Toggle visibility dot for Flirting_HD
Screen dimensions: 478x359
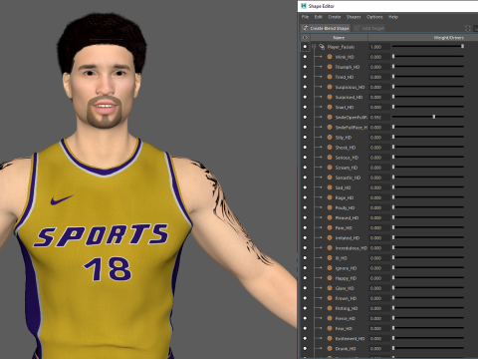click(x=305, y=308)
